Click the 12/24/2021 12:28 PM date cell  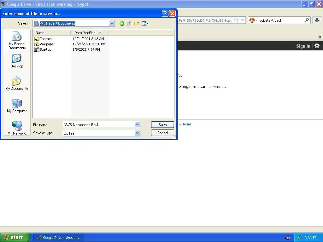coord(89,44)
